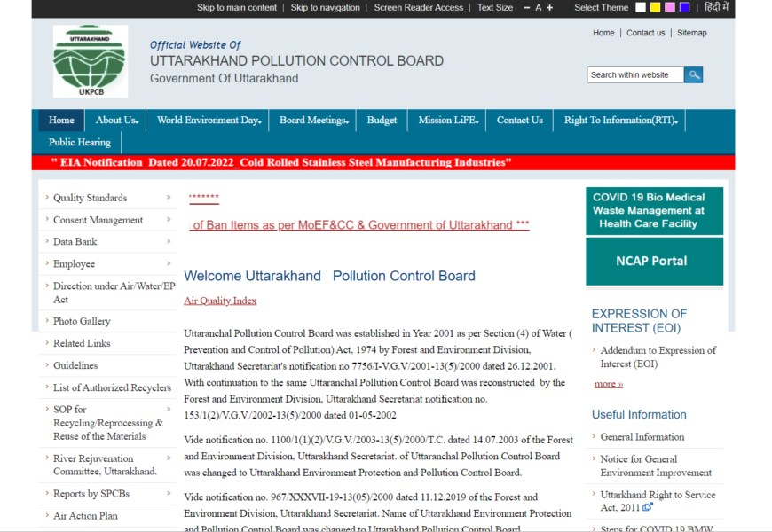Switch to the blue theme swatch
Screen dimensions: 772x532
(684, 8)
